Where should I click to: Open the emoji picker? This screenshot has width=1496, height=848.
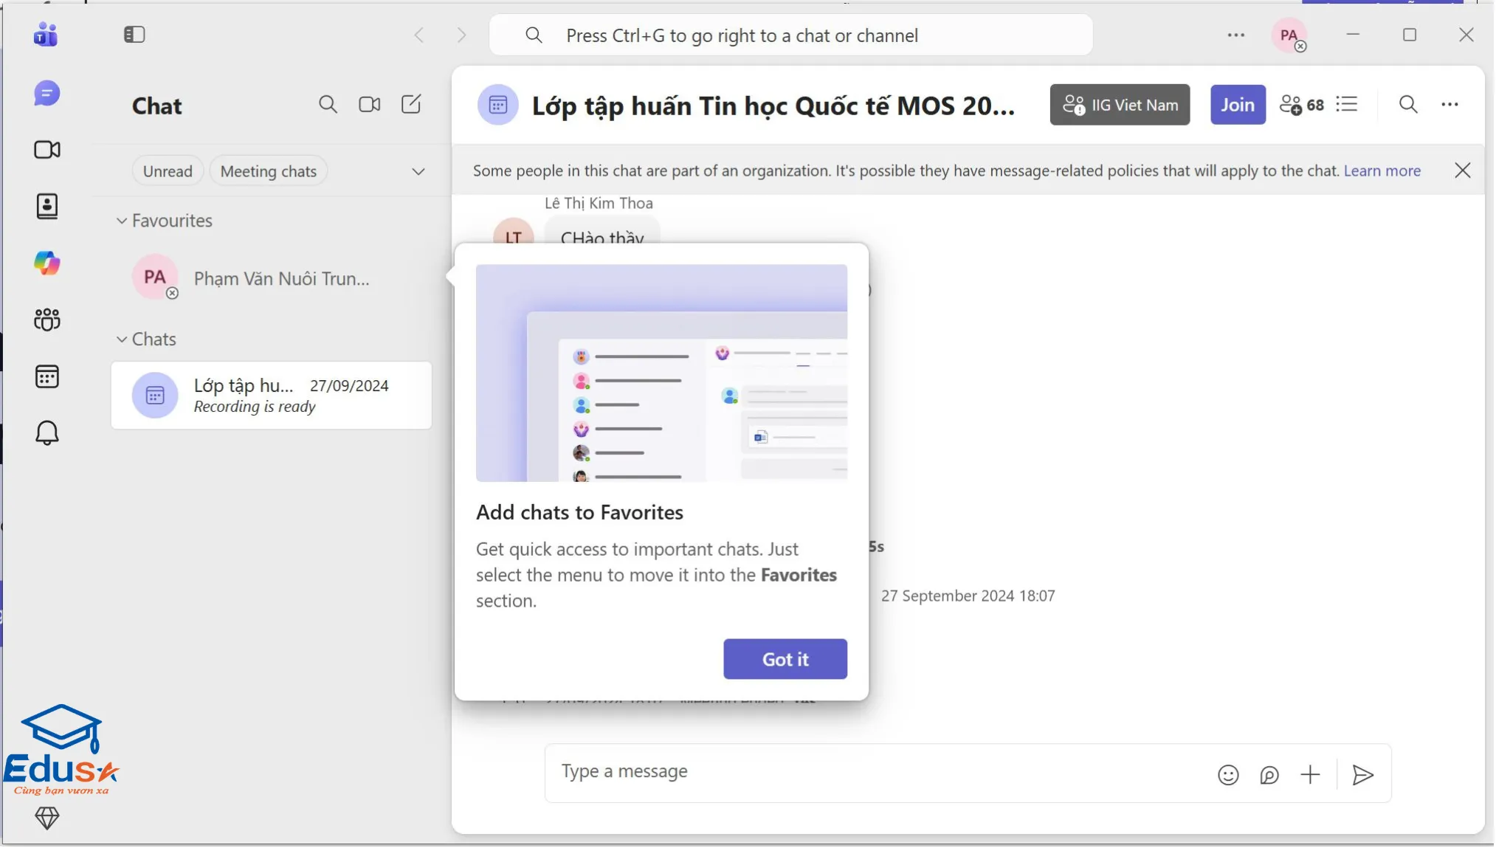1228,775
